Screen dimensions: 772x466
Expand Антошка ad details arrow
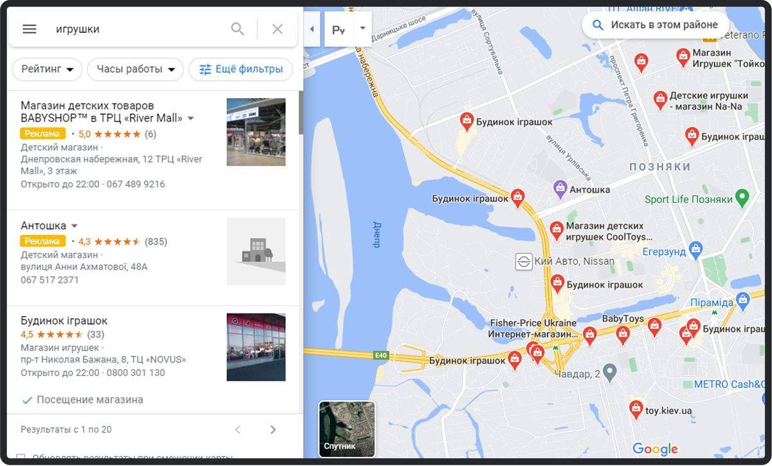click(74, 226)
